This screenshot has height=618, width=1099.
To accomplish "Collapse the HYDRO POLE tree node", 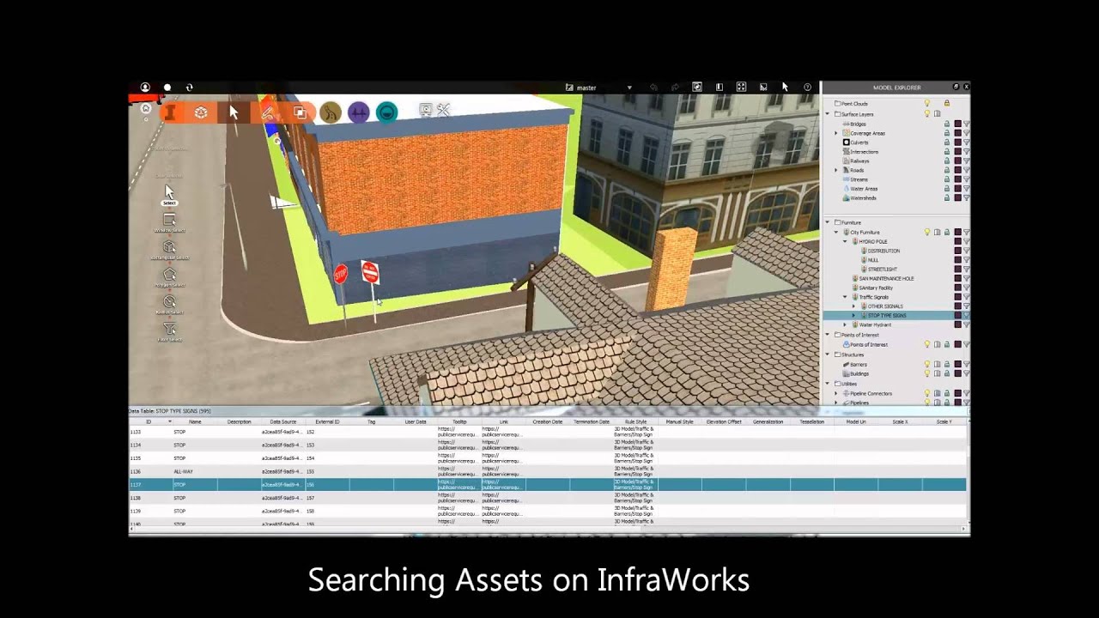I will [x=845, y=242].
